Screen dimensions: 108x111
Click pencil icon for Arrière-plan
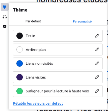click(x=97, y=49)
